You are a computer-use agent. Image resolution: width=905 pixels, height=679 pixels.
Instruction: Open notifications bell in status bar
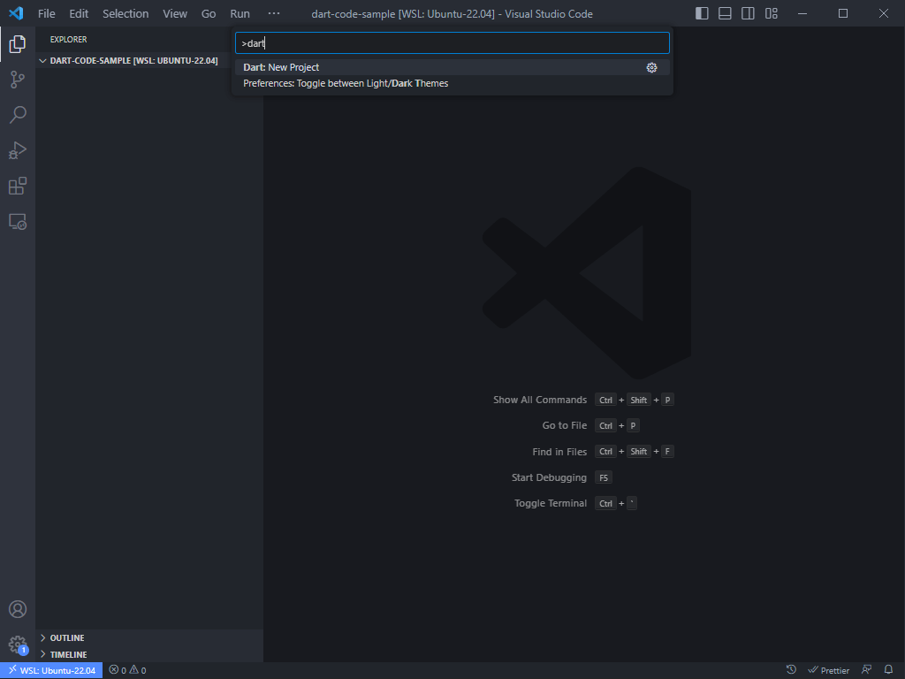tap(889, 670)
